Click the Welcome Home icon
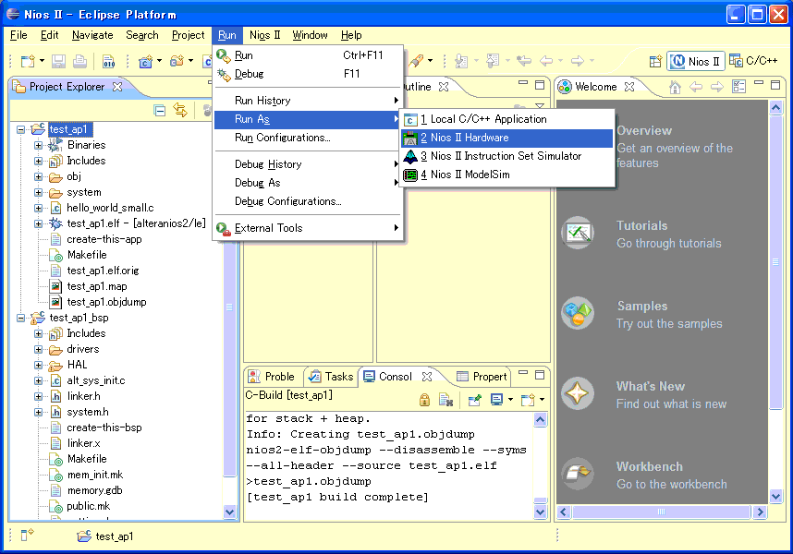 click(x=675, y=87)
